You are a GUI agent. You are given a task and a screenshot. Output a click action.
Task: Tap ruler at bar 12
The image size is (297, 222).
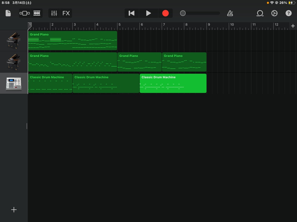coord(276,25)
